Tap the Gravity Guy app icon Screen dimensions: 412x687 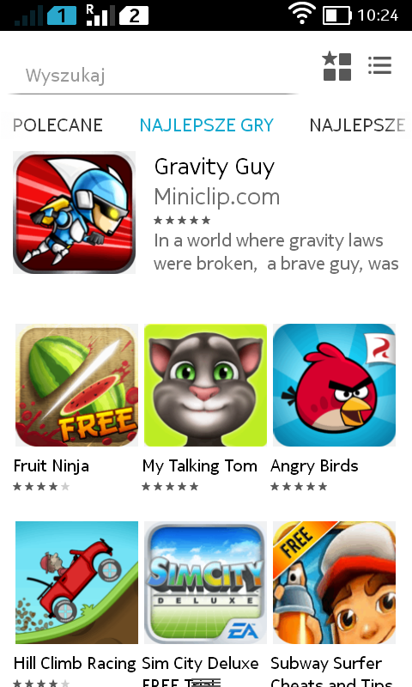point(74,212)
